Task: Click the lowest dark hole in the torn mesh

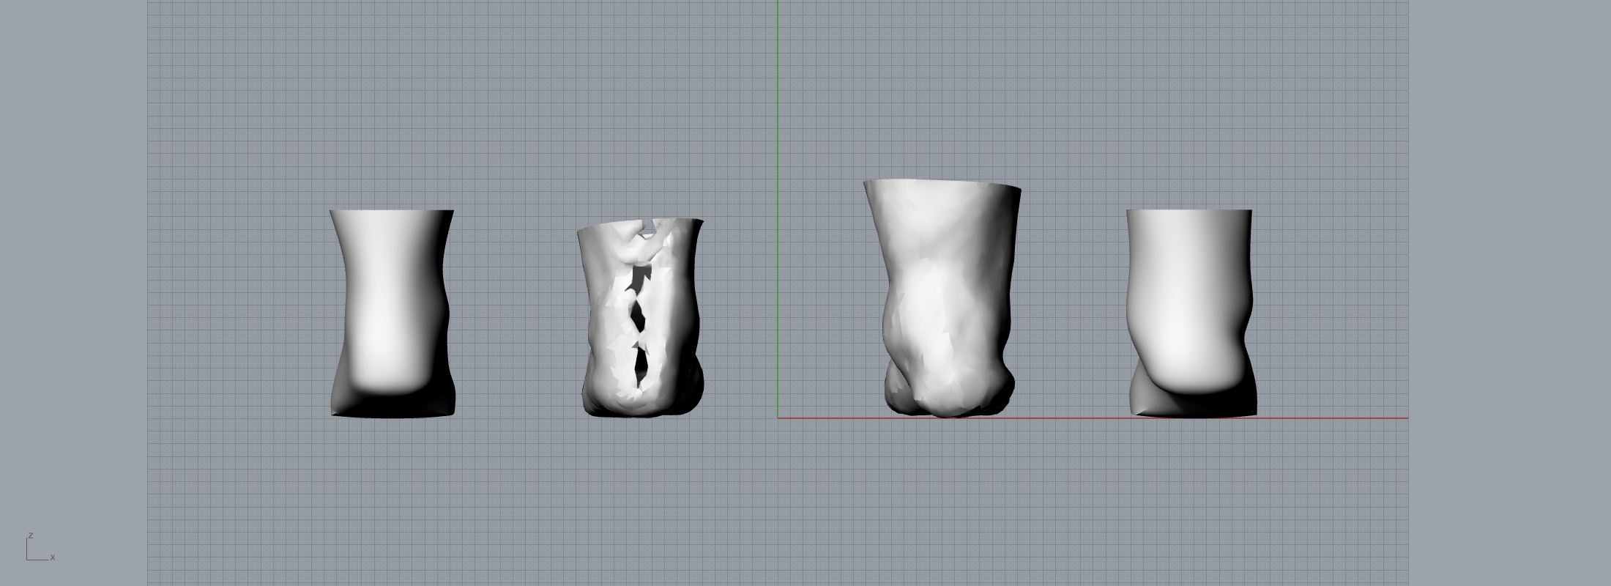Action: click(x=641, y=366)
